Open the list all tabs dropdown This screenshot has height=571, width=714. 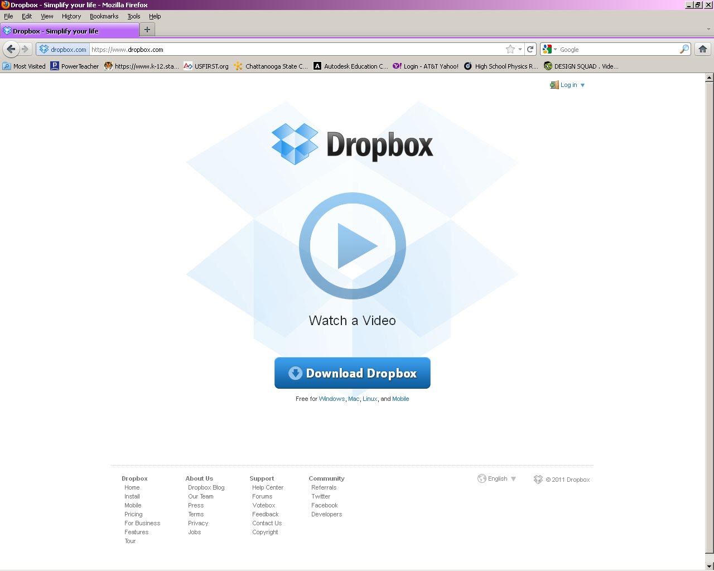click(x=708, y=29)
